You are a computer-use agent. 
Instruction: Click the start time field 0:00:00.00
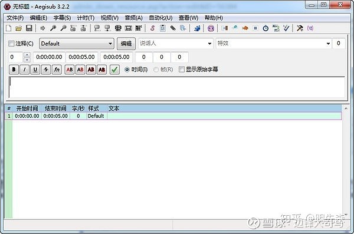point(49,57)
